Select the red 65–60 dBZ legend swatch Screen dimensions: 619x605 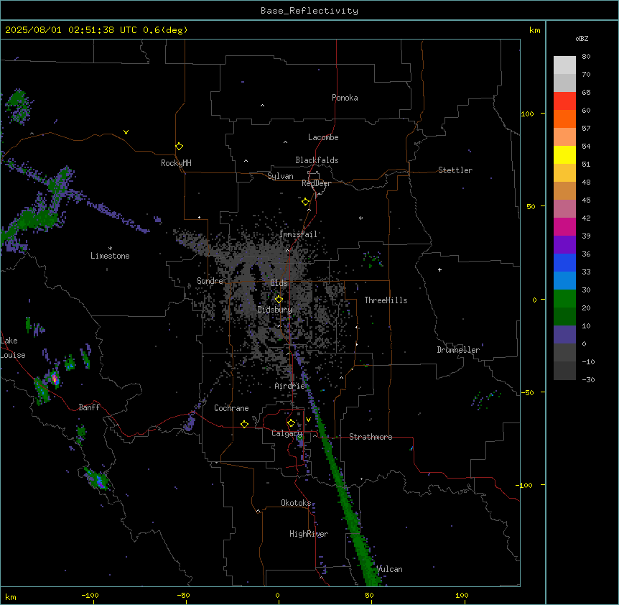click(564, 101)
